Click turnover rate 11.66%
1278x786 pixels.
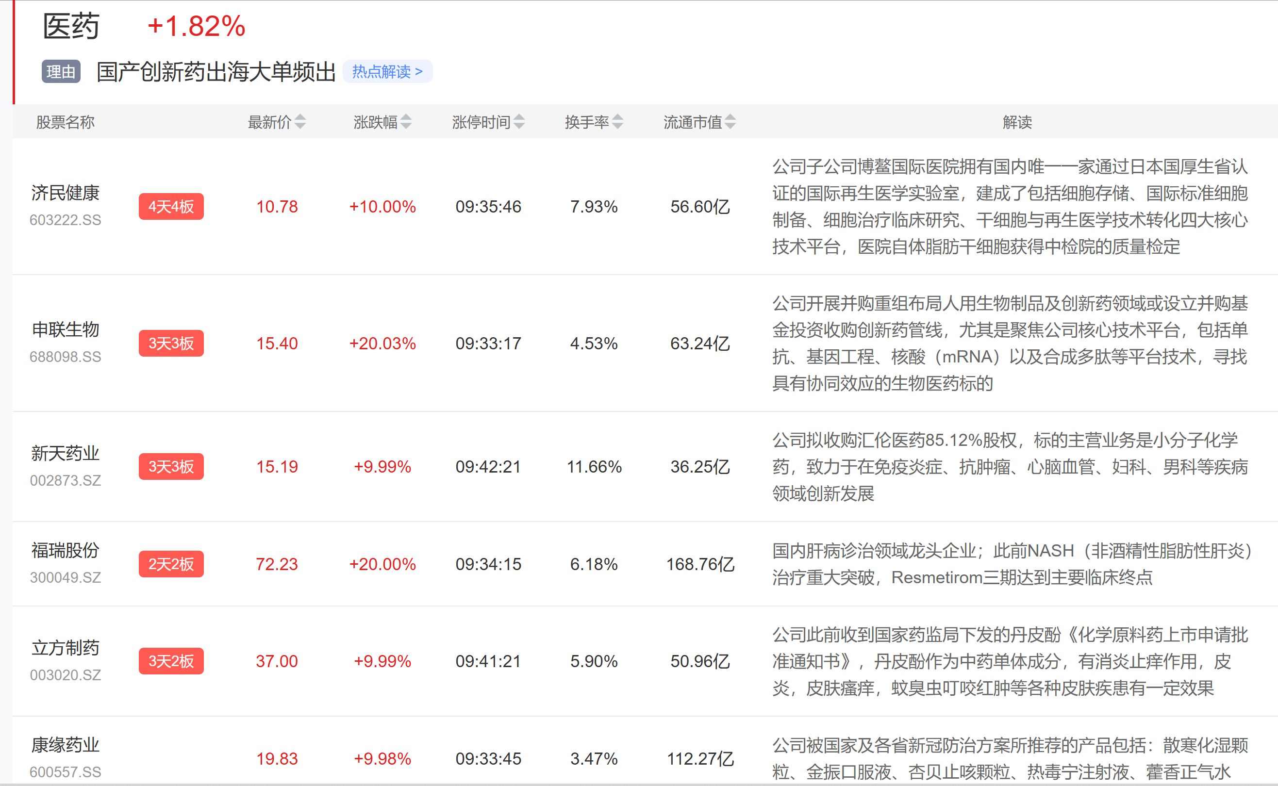tap(594, 466)
